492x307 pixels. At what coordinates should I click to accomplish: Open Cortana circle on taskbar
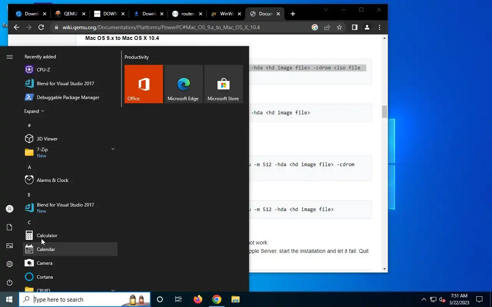tap(160, 299)
